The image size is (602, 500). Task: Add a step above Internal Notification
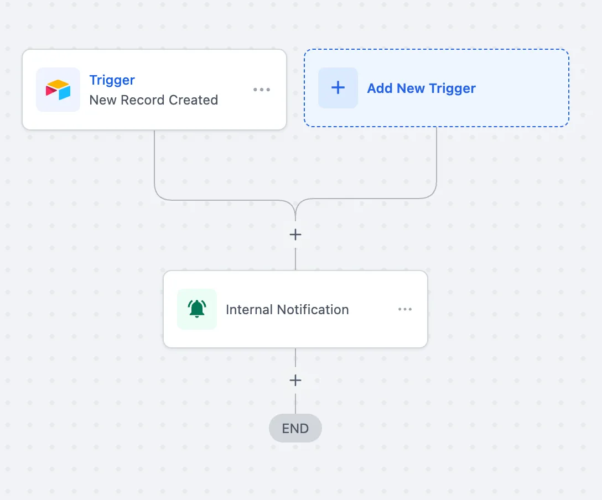[x=295, y=235]
